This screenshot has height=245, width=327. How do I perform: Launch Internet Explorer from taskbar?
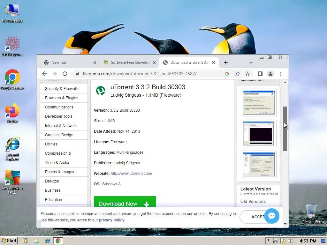(x=48, y=241)
